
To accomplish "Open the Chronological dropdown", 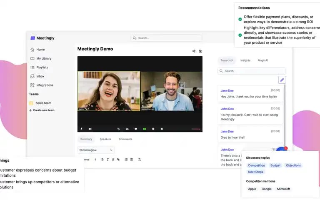I will click(96, 150).
